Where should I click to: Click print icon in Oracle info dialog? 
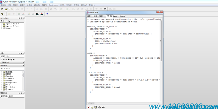point(99,107)
